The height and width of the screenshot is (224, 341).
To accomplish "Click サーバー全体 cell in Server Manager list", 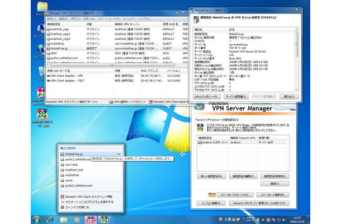I will pos(266,142).
